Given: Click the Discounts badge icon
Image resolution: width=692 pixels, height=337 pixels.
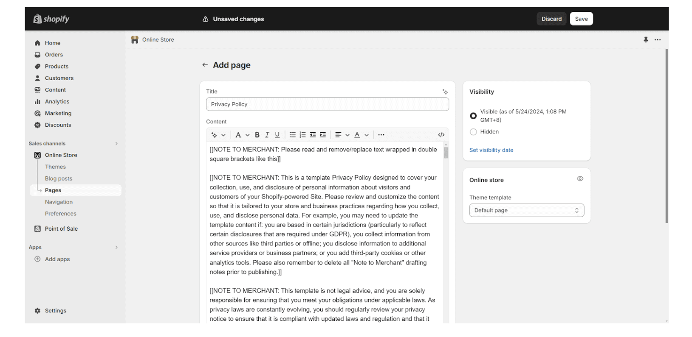Looking at the screenshot, I should (37, 125).
